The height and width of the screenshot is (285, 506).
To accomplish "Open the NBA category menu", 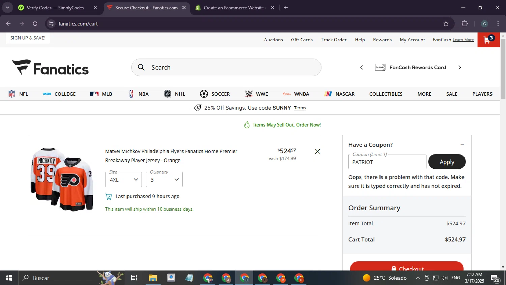I will [x=139, y=94].
